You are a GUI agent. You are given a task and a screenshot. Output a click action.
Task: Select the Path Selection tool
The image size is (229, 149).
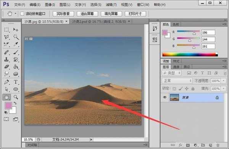(6, 89)
